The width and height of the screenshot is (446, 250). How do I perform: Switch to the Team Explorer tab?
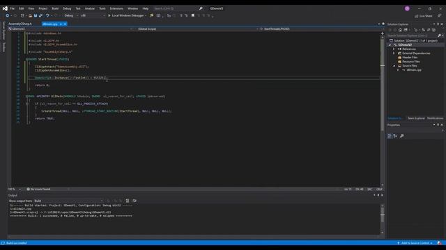[x=416, y=118]
